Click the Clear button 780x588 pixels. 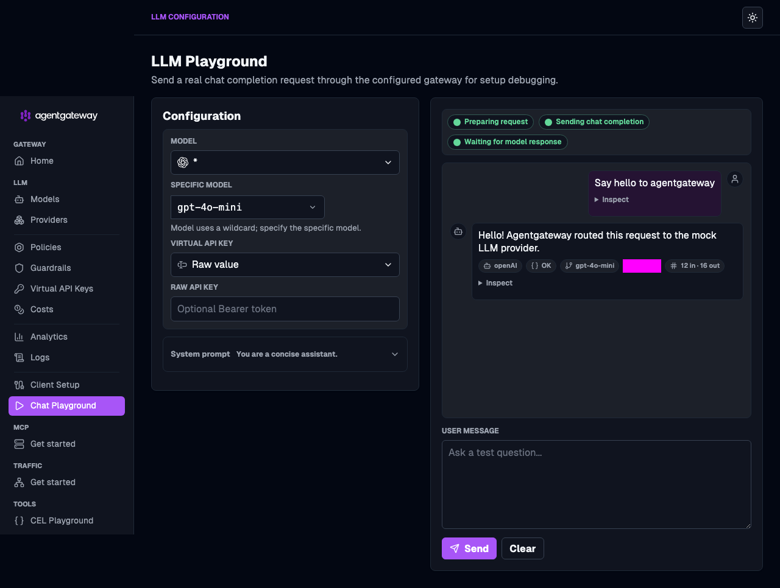coord(523,548)
